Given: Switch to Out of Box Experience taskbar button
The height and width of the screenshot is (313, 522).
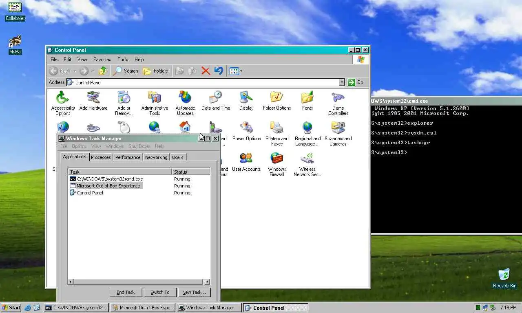Looking at the screenshot, I should coord(143,308).
